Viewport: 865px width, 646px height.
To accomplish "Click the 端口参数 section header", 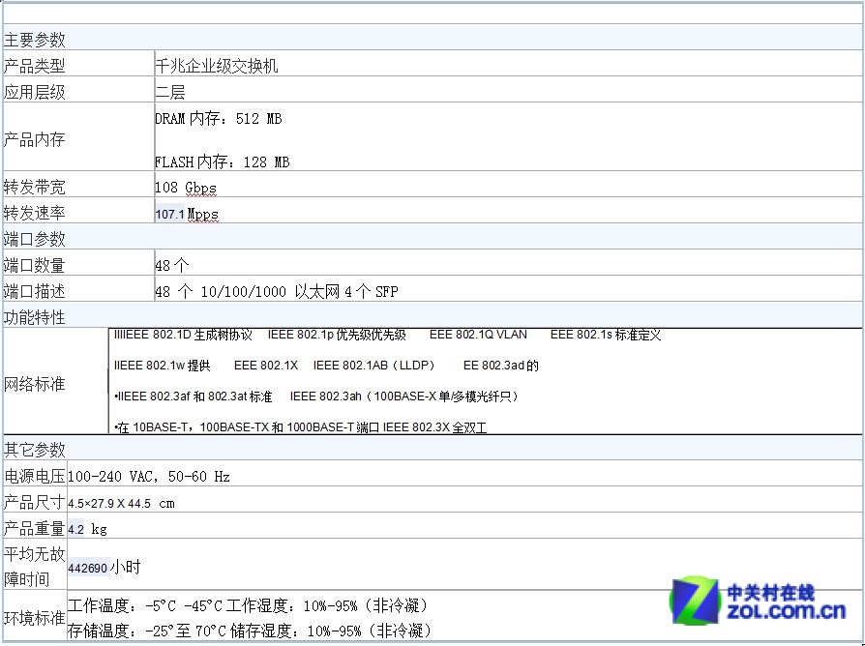I will [35, 239].
